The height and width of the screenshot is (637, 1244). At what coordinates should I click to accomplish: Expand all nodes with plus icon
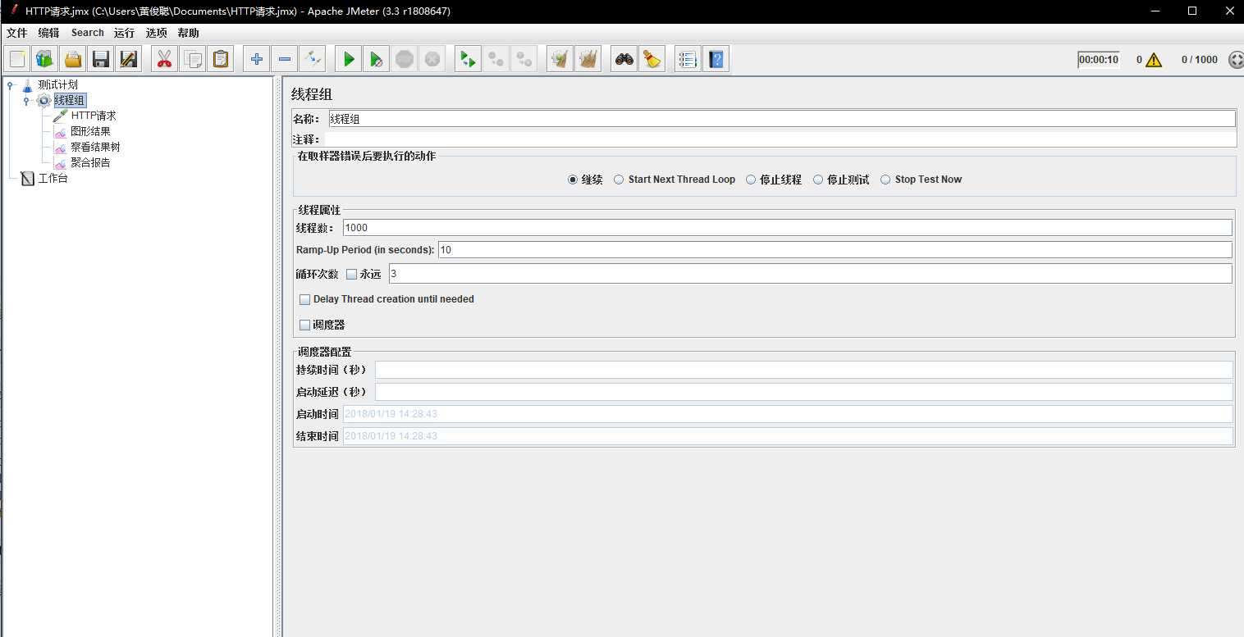[257, 59]
